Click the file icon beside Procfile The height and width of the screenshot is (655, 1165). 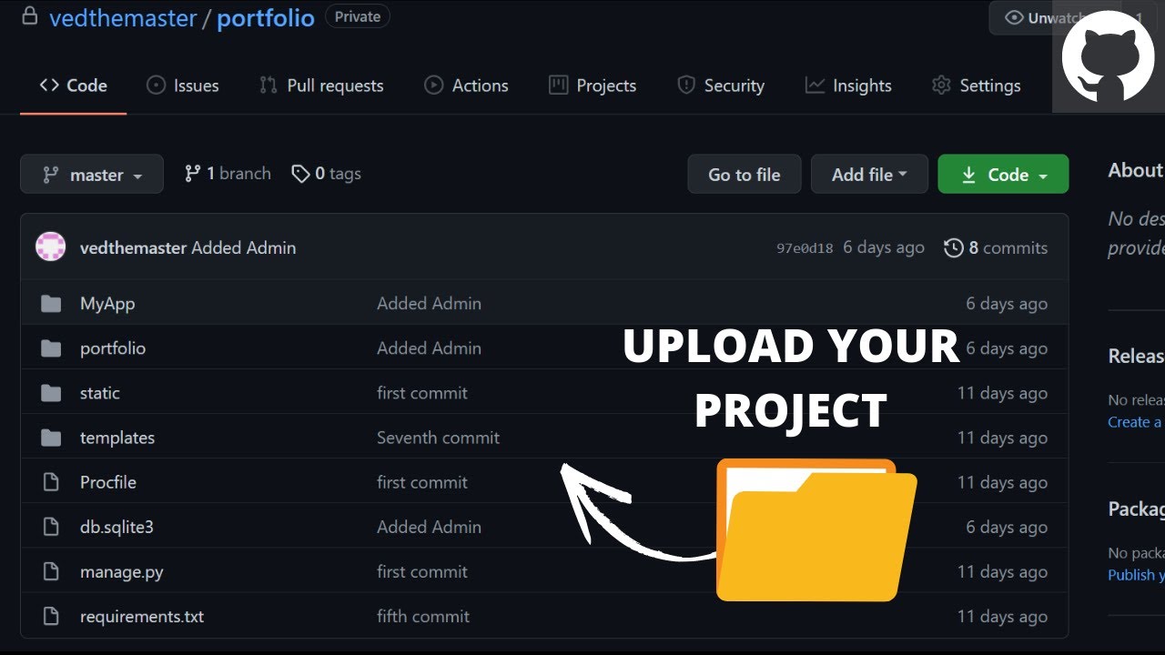coord(51,482)
